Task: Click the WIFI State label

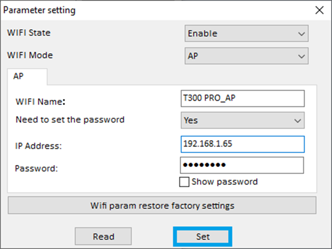Action: [29, 33]
